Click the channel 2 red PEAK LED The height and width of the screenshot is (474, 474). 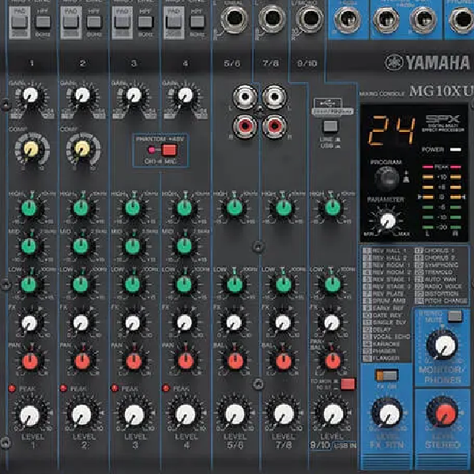pos(63,389)
